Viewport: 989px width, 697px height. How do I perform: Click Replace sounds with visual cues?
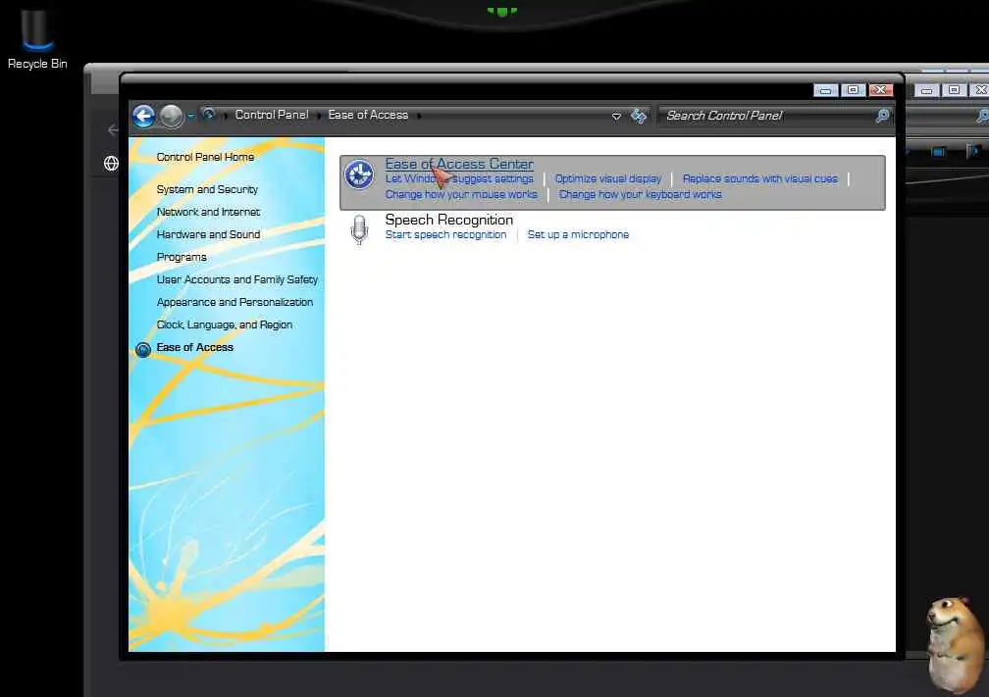pyautogui.click(x=760, y=179)
